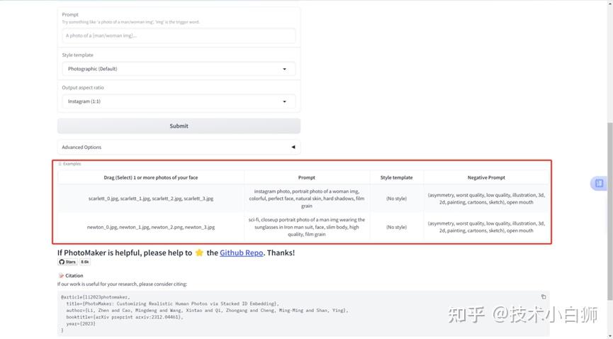The height and width of the screenshot is (339, 613).
Task: Click the instagram photo woman prompt cell
Action: 307,199
